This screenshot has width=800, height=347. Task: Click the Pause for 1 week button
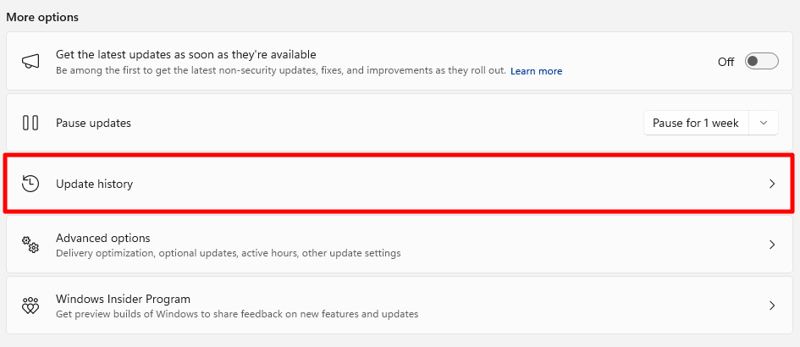pyautogui.click(x=696, y=123)
